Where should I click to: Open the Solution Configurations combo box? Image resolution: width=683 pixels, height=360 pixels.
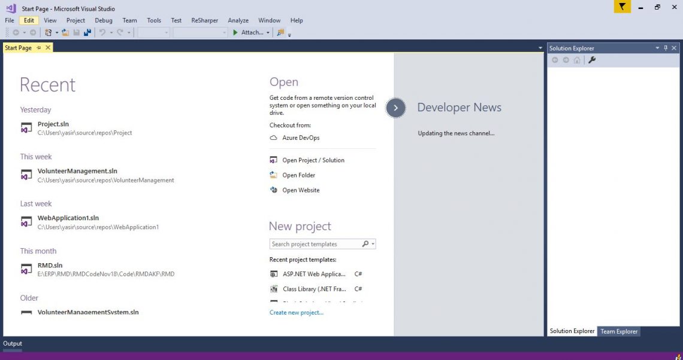pyautogui.click(x=153, y=33)
